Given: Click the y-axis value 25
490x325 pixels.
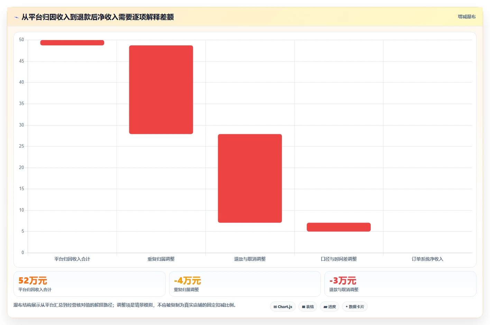Looking at the screenshot, I should click(x=21, y=146).
